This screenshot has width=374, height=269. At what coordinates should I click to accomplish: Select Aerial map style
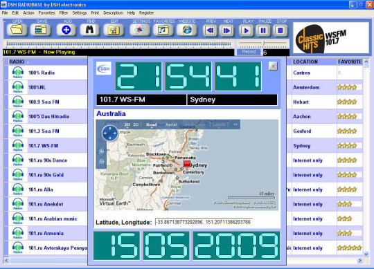pyautogui.click(x=171, y=124)
